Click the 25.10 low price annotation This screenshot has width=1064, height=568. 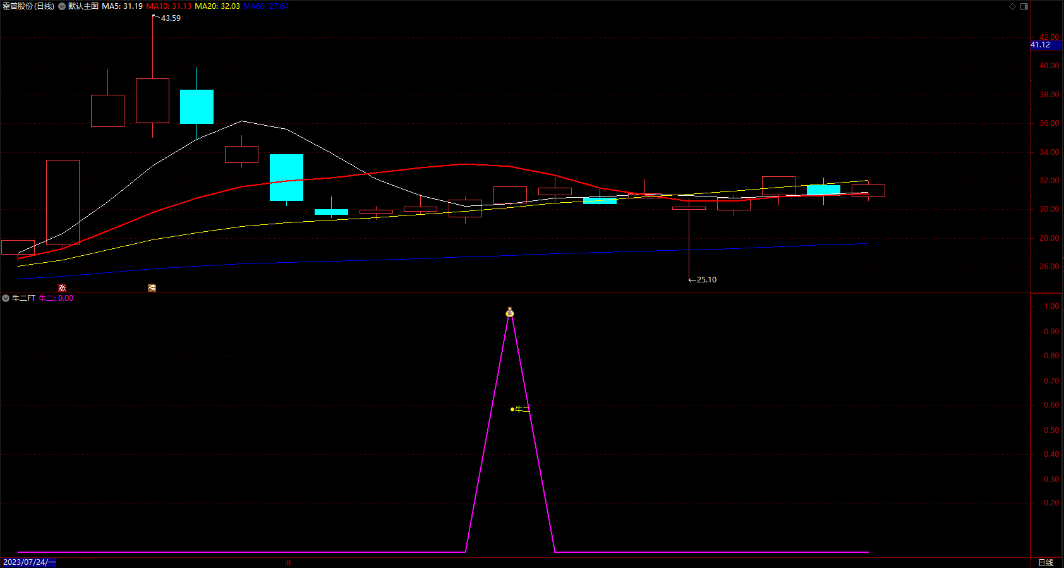tap(706, 280)
